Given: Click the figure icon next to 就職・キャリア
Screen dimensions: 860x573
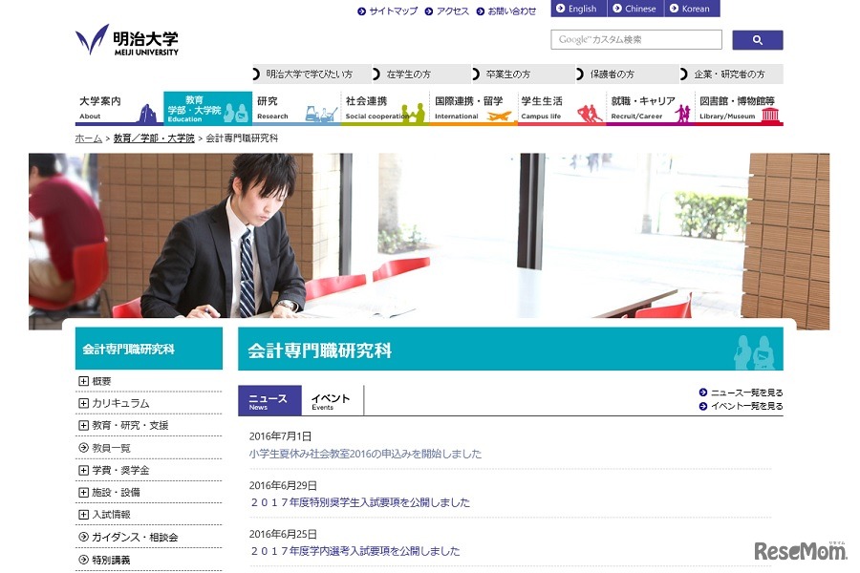Looking at the screenshot, I should tap(681, 114).
